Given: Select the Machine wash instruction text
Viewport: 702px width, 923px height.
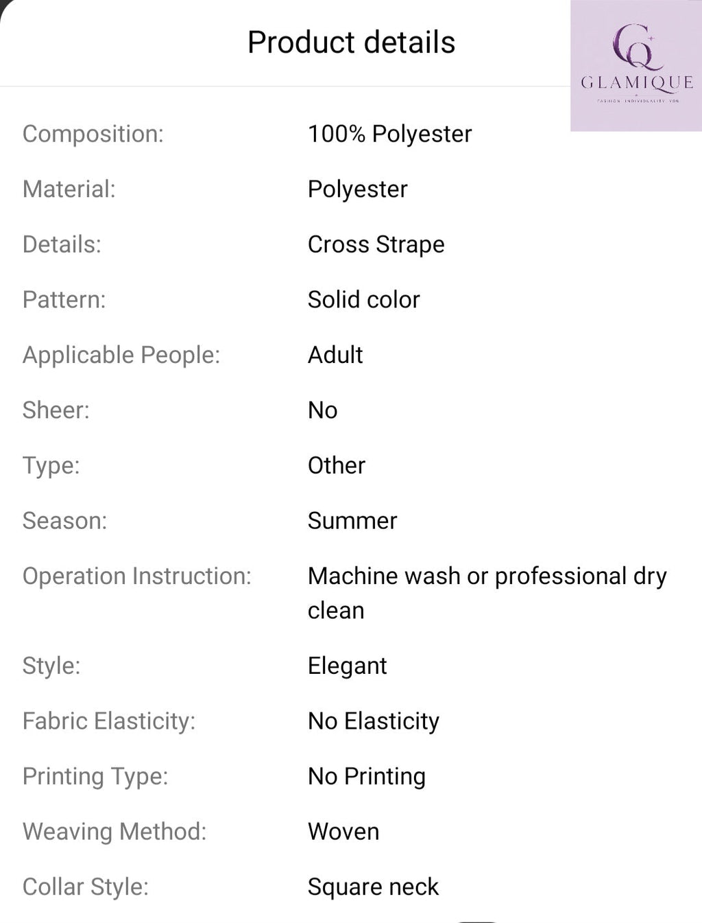Looking at the screenshot, I should [x=487, y=593].
